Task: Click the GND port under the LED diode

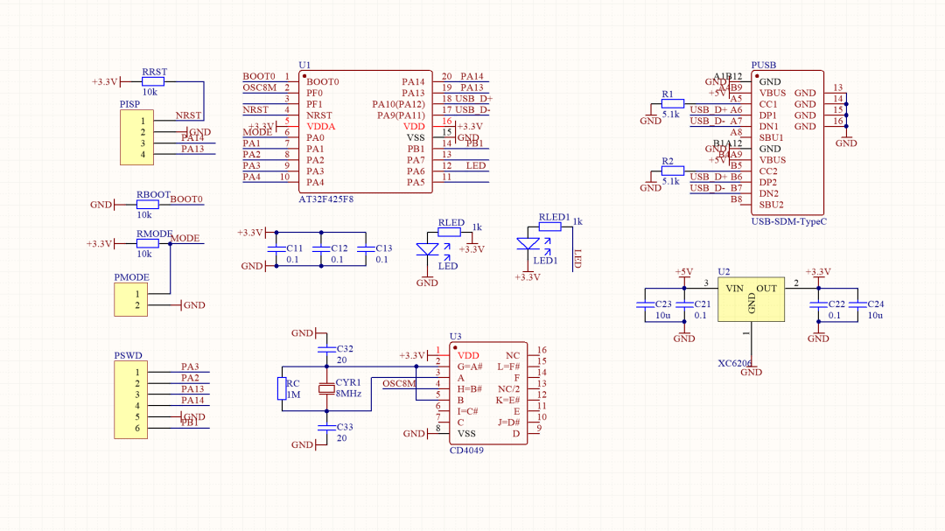Action: (427, 281)
